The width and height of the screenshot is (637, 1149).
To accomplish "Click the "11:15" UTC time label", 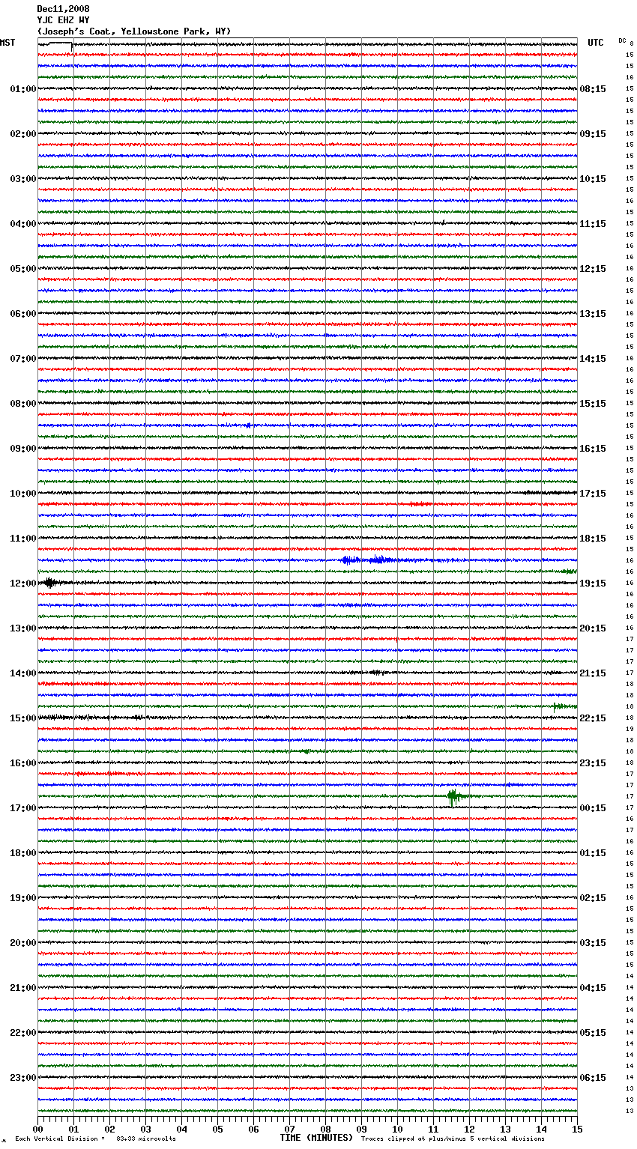I will 593,224.
